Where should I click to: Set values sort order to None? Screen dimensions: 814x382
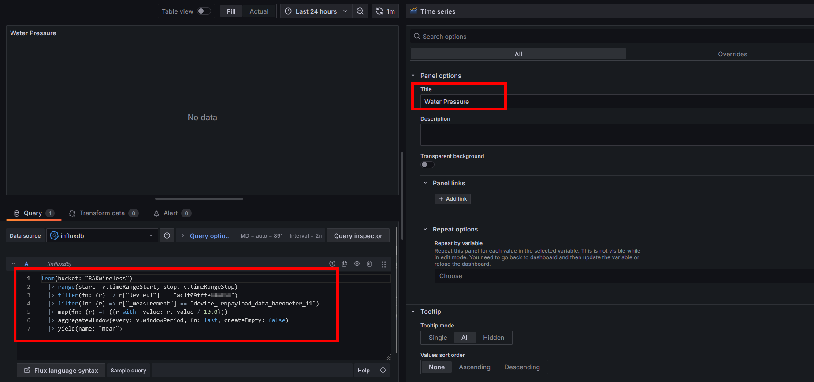click(437, 367)
